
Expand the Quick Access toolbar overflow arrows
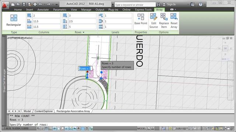click(56, 4)
